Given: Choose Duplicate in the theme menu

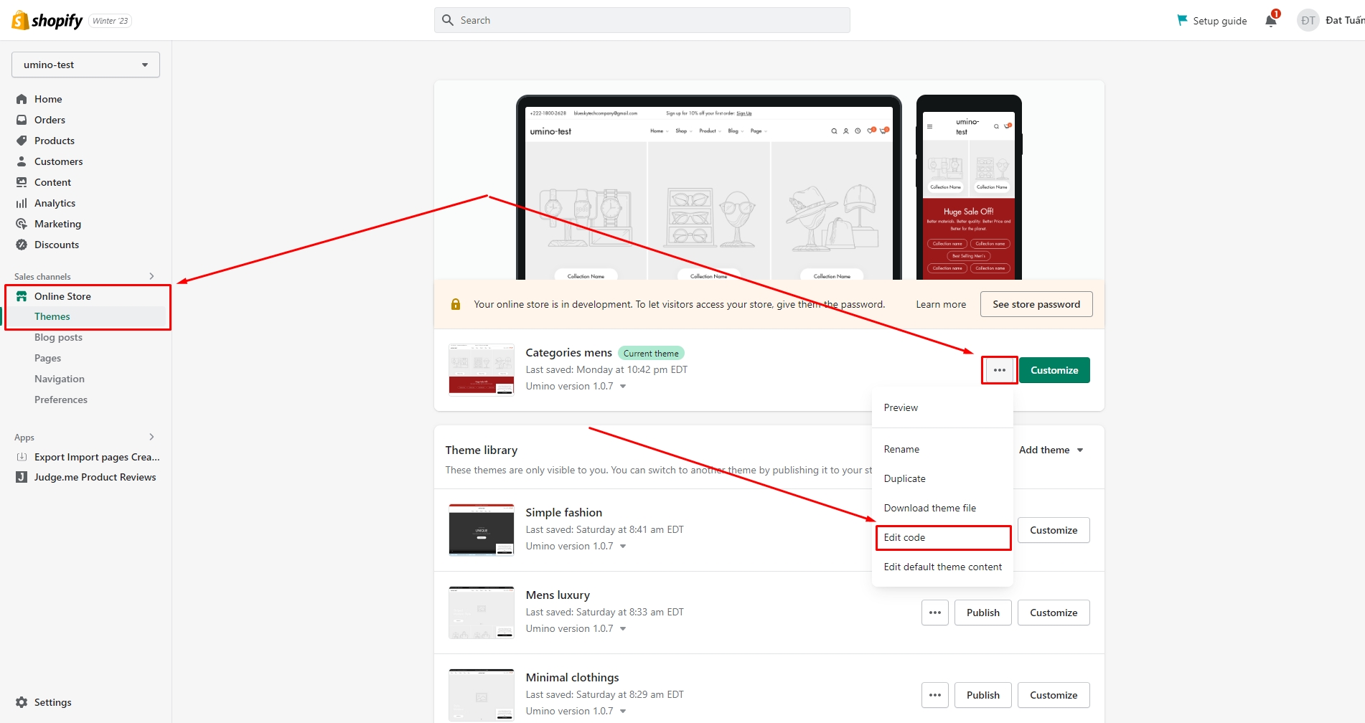Looking at the screenshot, I should (x=904, y=478).
